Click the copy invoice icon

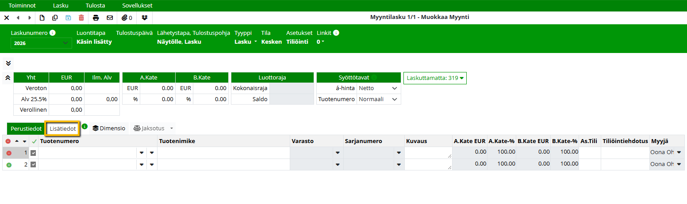[x=55, y=18]
